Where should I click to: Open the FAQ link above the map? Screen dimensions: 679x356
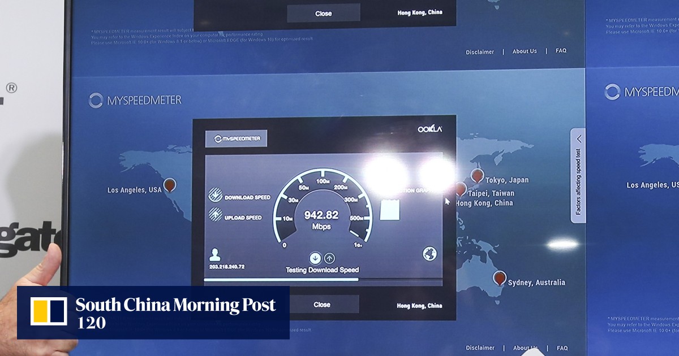pyautogui.click(x=561, y=51)
